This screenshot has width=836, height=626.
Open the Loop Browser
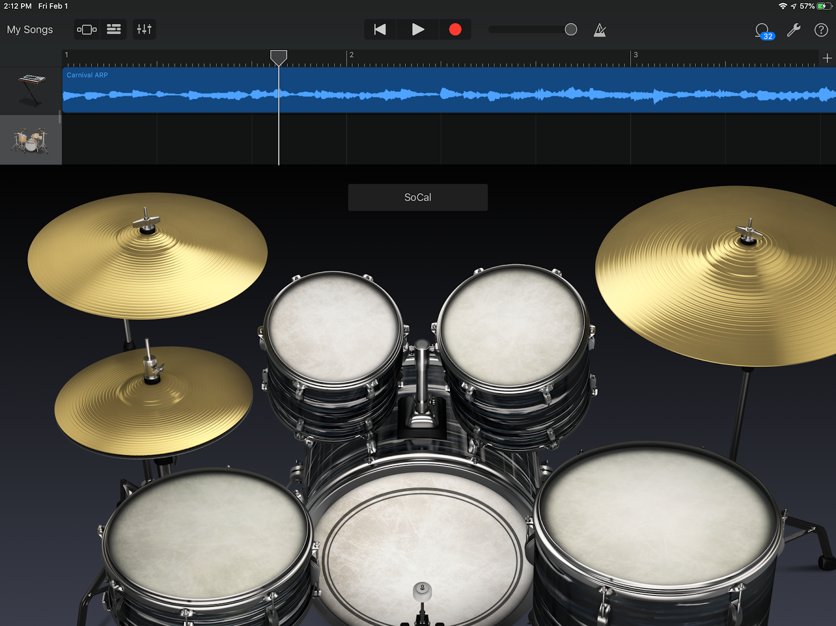[x=763, y=30]
